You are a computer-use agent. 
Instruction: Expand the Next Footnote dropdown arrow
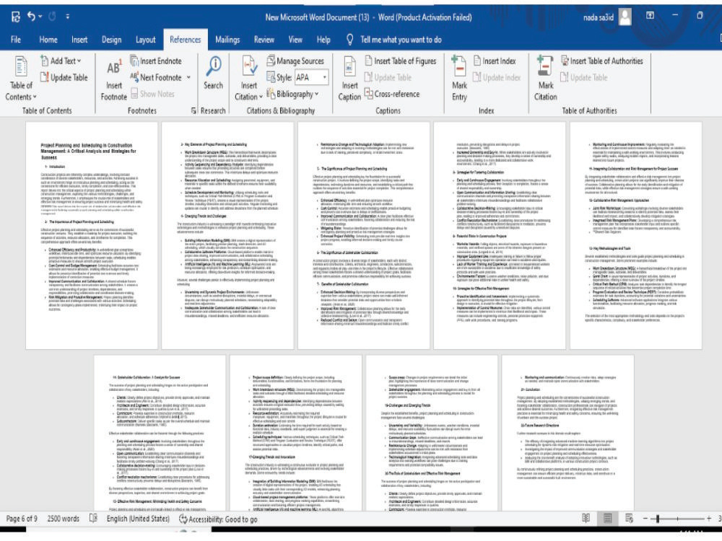pyautogui.click(x=188, y=77)
